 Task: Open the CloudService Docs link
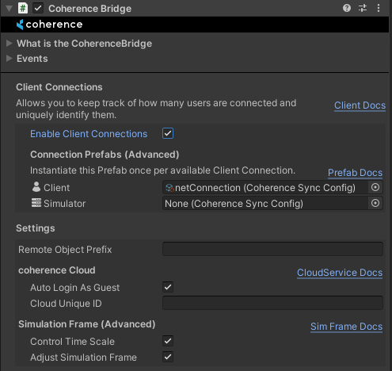[340, 273]
